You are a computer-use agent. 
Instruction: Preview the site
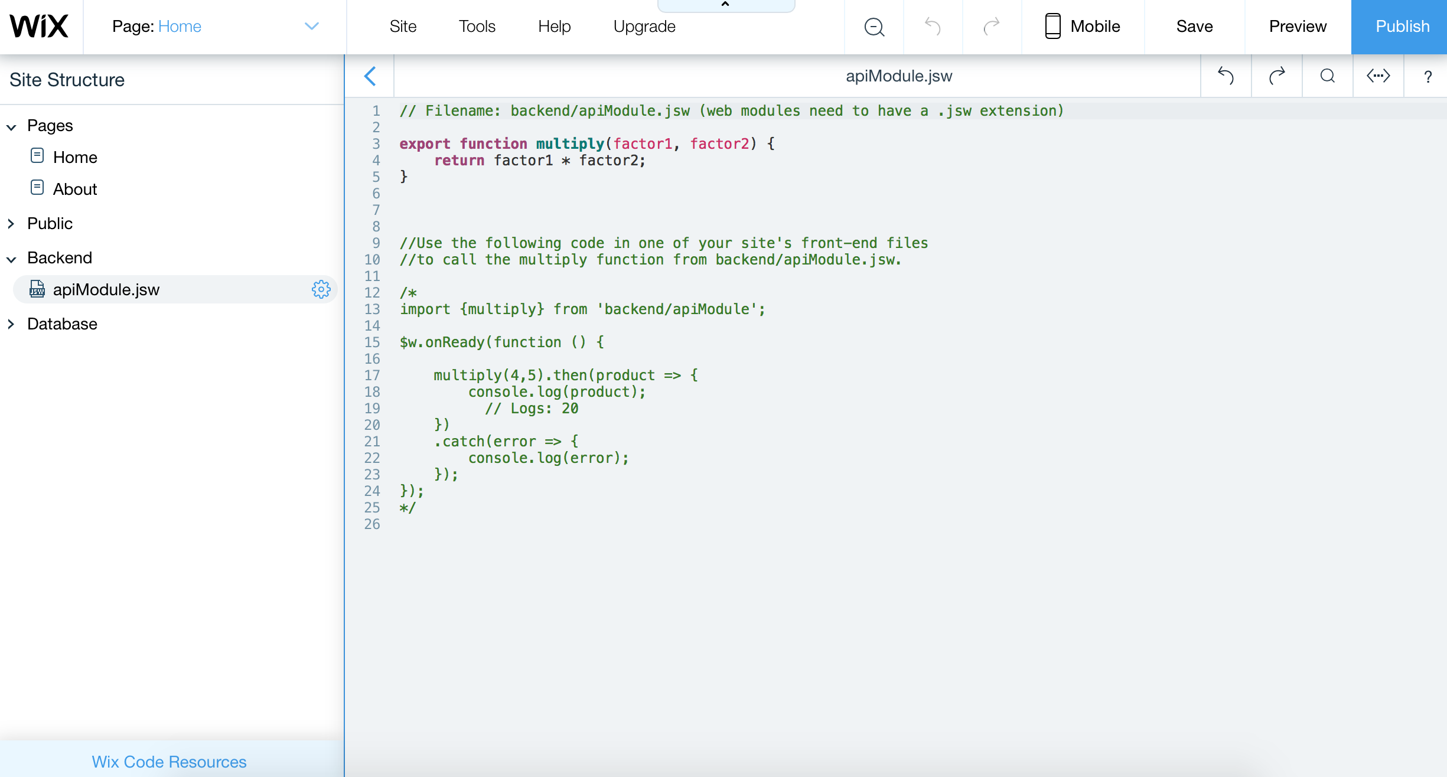[1298, 27]
